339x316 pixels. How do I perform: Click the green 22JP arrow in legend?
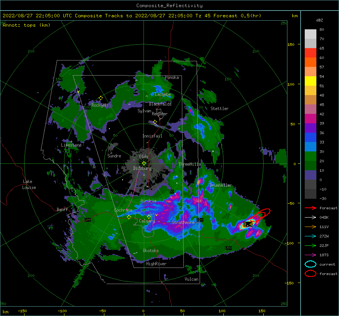[310, 245]
